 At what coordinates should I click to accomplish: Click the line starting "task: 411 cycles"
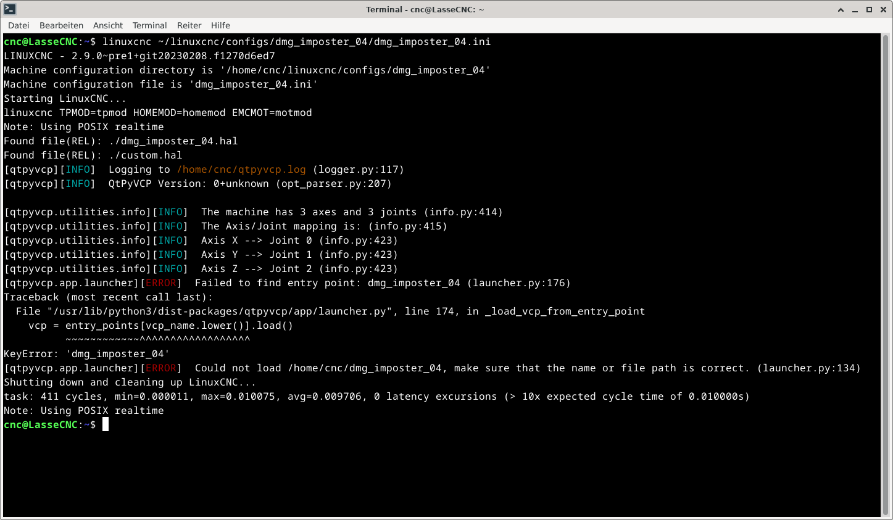click(377, 397)
